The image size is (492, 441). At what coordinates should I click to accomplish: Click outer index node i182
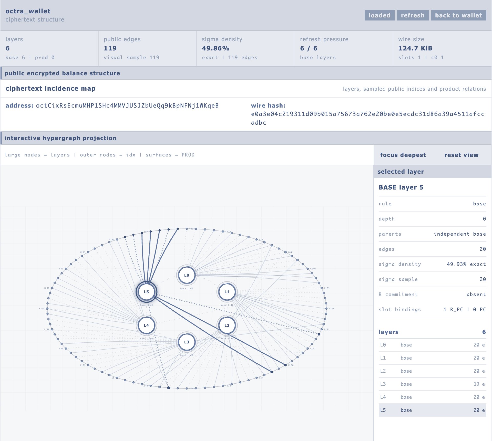pos(117,239)
